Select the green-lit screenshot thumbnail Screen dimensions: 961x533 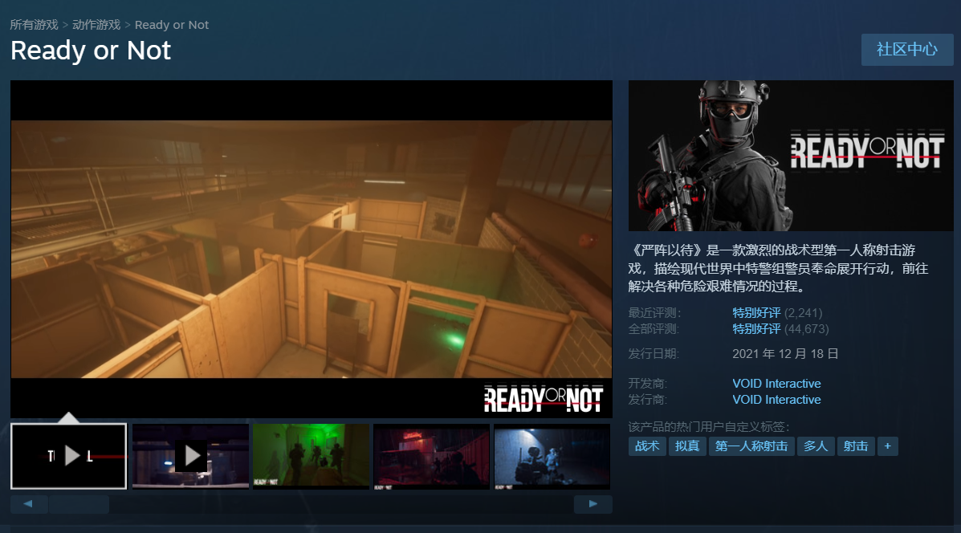coord(311,456)
